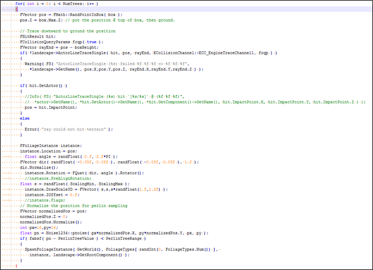Click 'FVector rayEnd = pos - boxHeight;'
The height and width of the screenshot is (270, 373).
click(x=59, y=48)
